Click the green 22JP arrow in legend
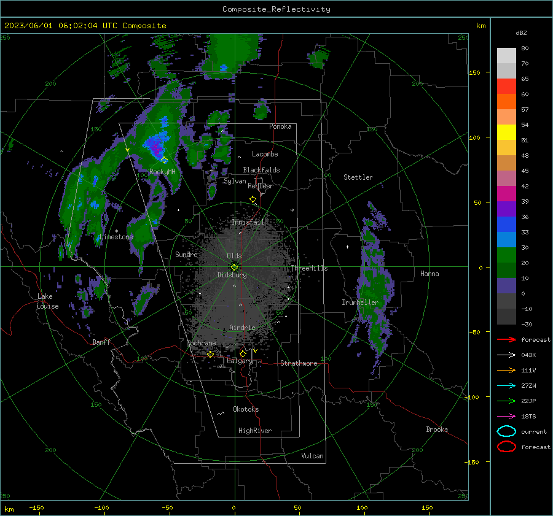553x516 pixels. (x=506, y=401)
